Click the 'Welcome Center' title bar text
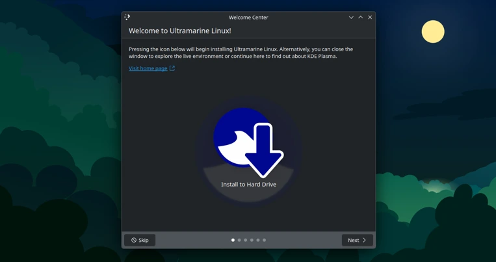This screenshot has height=262, width=496. [x=248, y=18]
